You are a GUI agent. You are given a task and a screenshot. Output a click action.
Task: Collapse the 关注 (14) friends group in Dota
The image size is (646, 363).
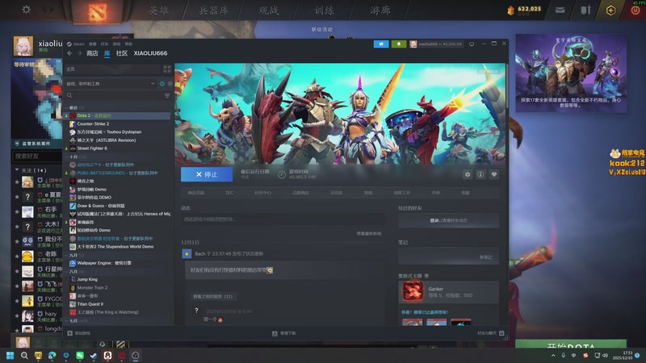[31, 170]
